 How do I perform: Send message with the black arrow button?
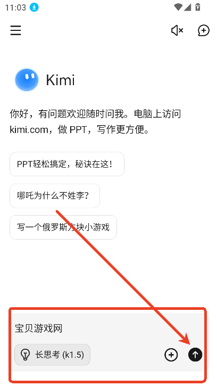click(x=195, y=355)
